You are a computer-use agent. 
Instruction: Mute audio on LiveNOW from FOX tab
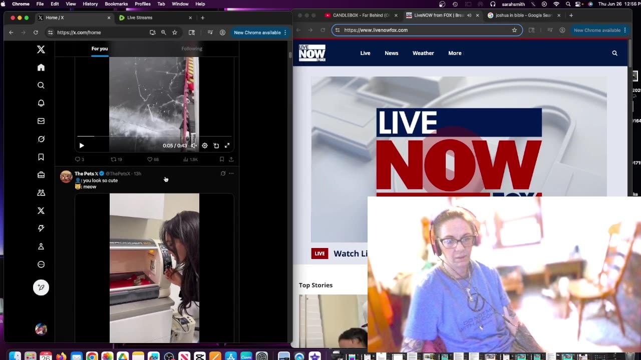pyautogui.click(x=469, y=15)
